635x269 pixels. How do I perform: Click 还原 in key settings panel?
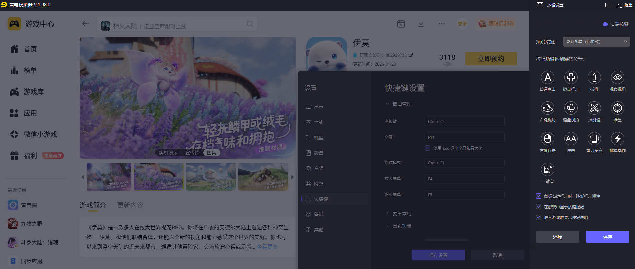coord(558,237)
